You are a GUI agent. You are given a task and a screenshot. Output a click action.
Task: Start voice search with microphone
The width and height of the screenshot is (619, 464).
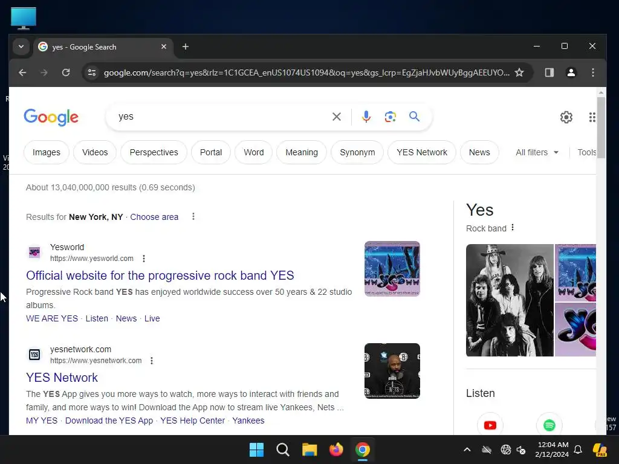pyautogui.click(x=366, y=117)
